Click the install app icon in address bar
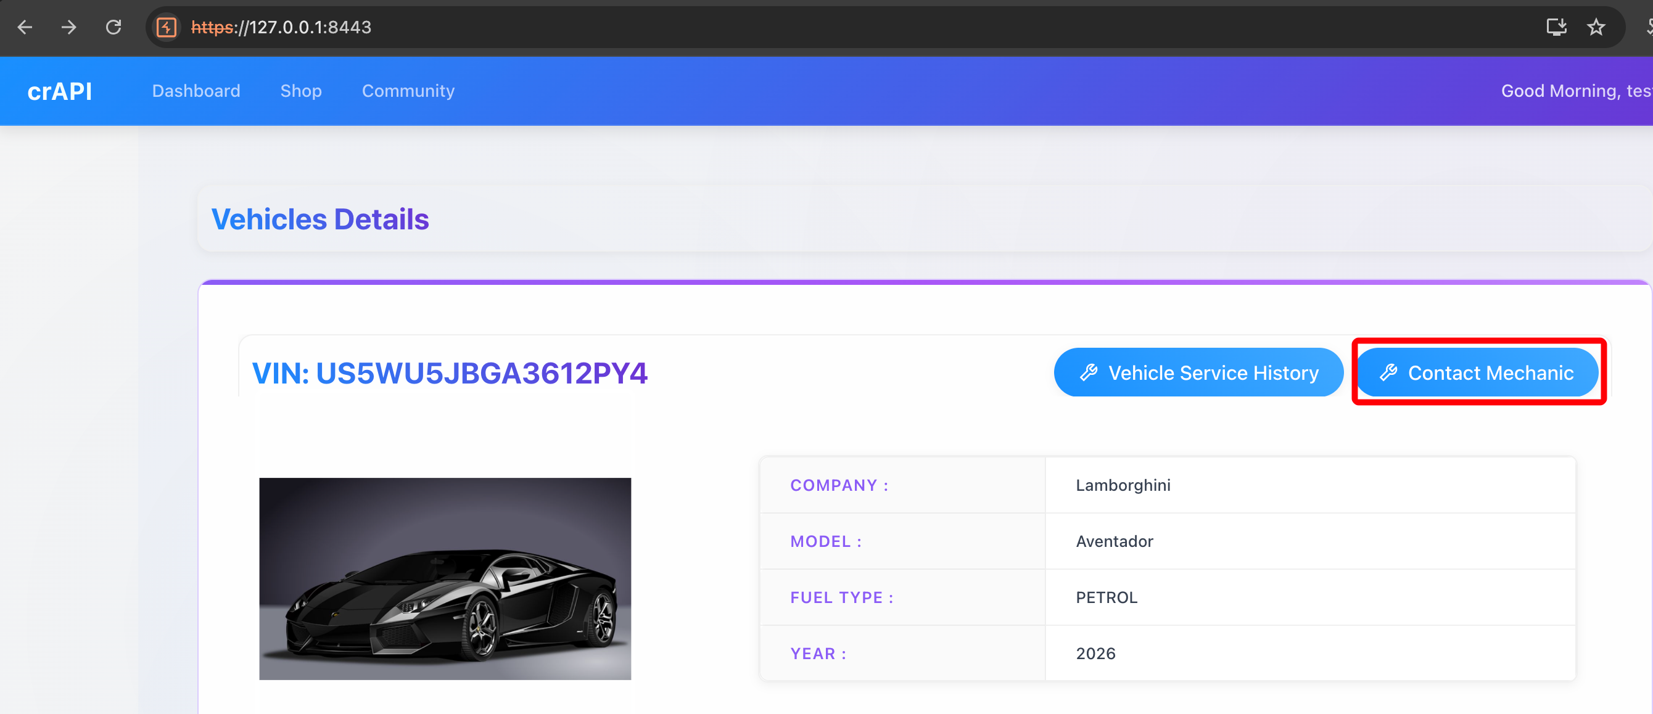This screenshot has height=714, width=1653. coord(1556,27)
